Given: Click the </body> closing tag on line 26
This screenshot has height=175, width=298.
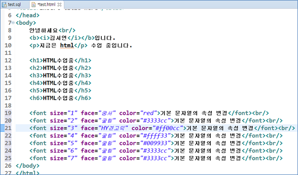Looking at the screenshot, I should (28, 166).
